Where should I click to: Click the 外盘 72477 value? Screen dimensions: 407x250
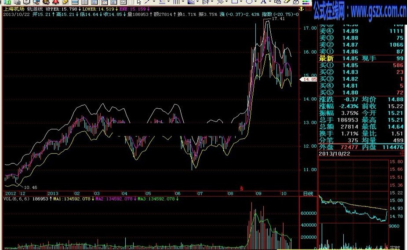click(x=349, y=147)
